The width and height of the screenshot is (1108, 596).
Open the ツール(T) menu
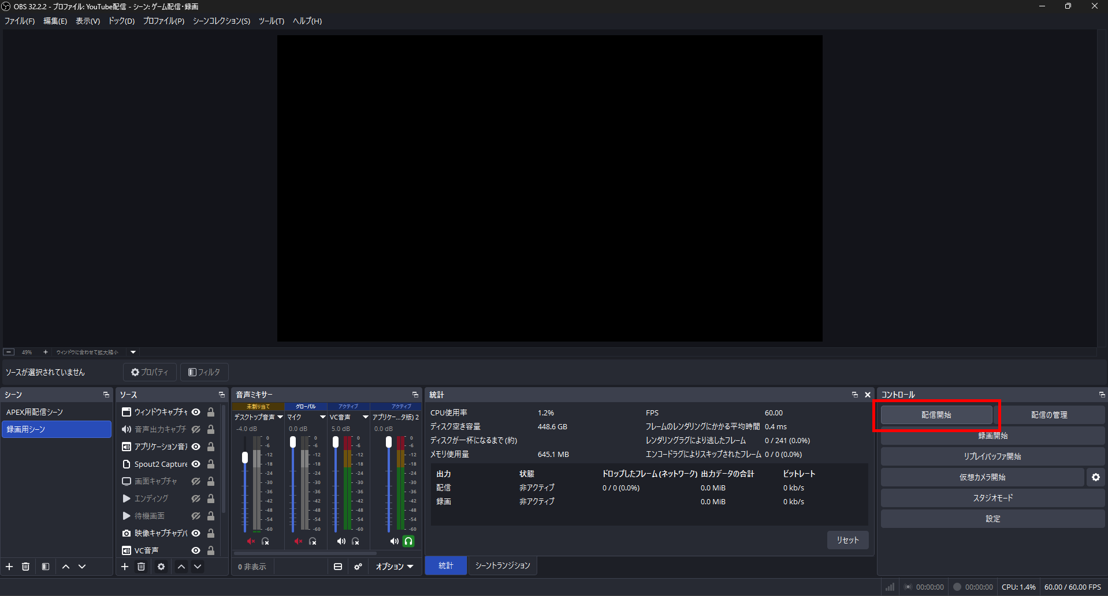271,21
